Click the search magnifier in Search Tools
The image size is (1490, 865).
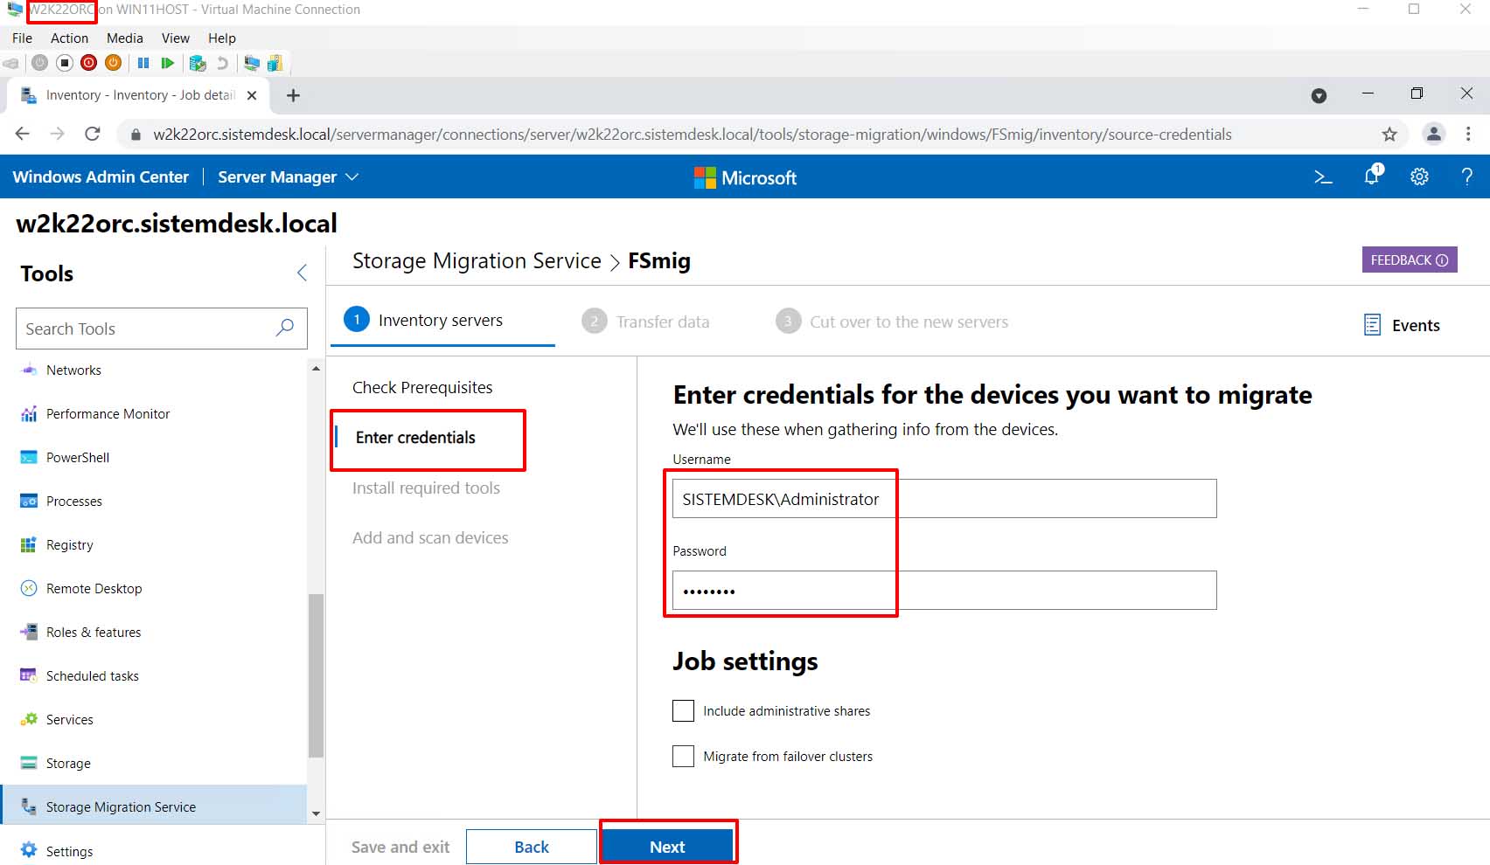point(285,328)
